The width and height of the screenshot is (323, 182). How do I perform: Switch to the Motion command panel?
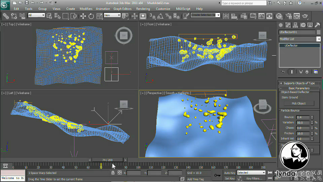303,25
